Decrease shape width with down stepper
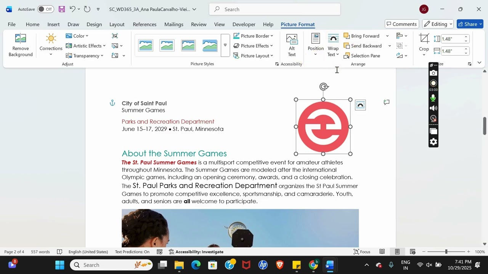488x274 pixels. [x=466, y=53]
